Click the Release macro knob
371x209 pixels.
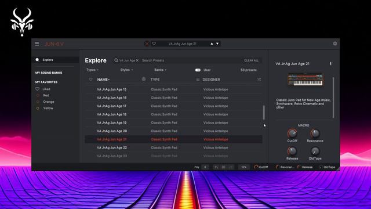point(292,151)
